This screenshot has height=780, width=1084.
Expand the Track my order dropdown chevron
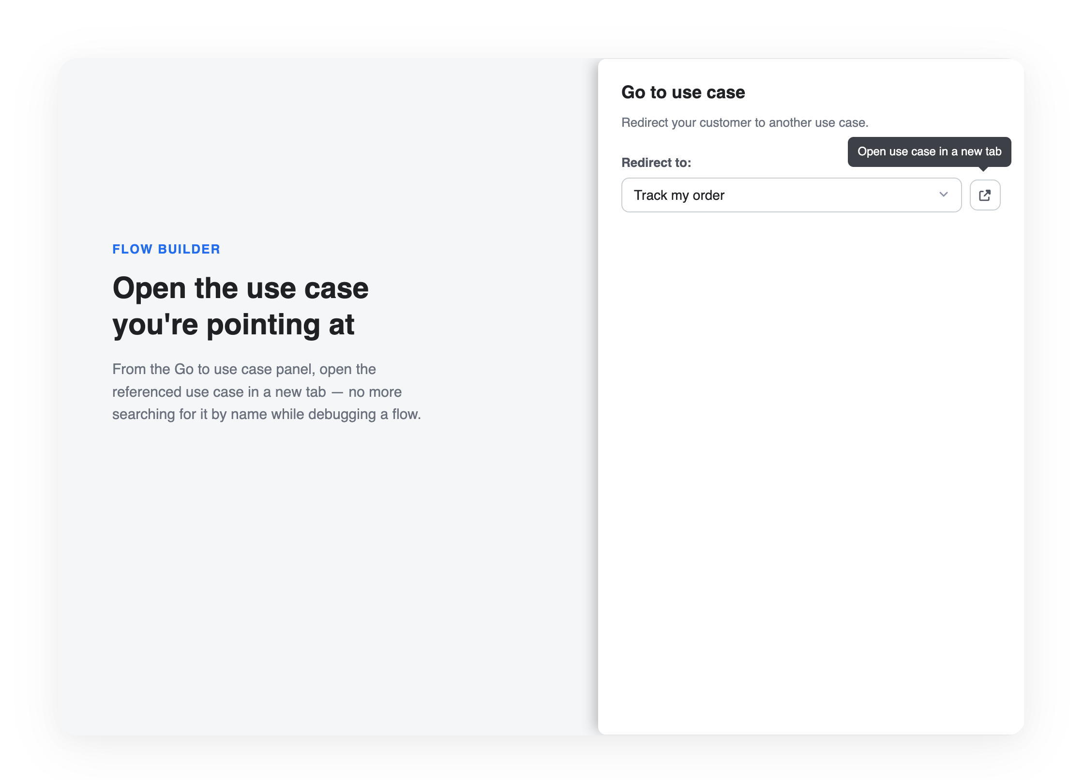click(943, 195)
